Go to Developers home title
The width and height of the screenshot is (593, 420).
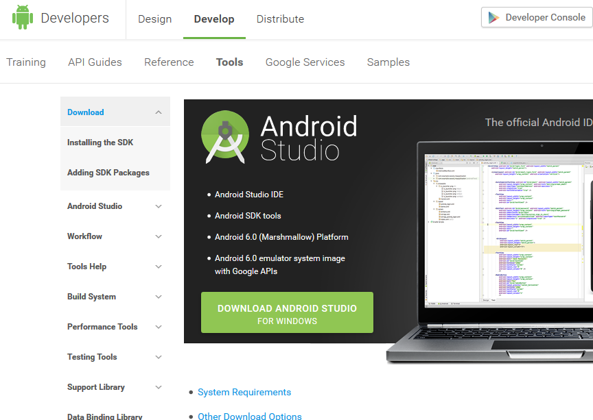75,18
